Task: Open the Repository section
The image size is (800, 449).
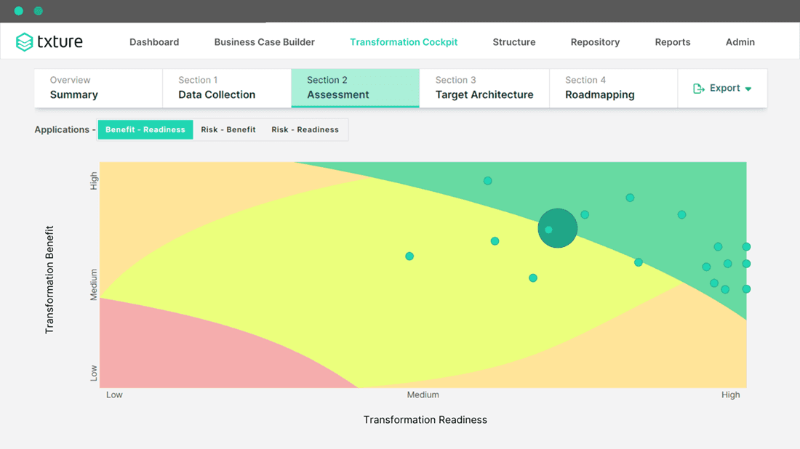Action: point(595,41)
